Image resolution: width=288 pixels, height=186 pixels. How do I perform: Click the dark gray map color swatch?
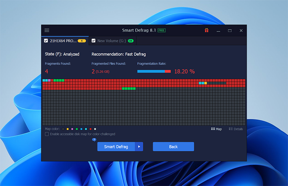[x=63, y=129]
